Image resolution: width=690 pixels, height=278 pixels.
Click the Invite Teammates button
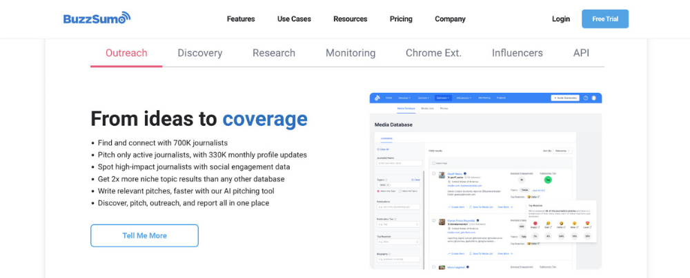click(x=565, y=98)
